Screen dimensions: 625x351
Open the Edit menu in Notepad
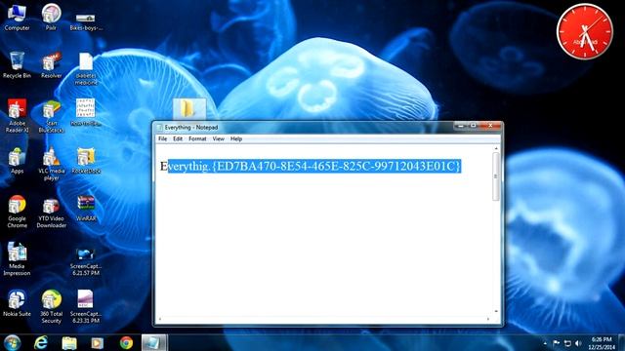(x=178, y=138)
